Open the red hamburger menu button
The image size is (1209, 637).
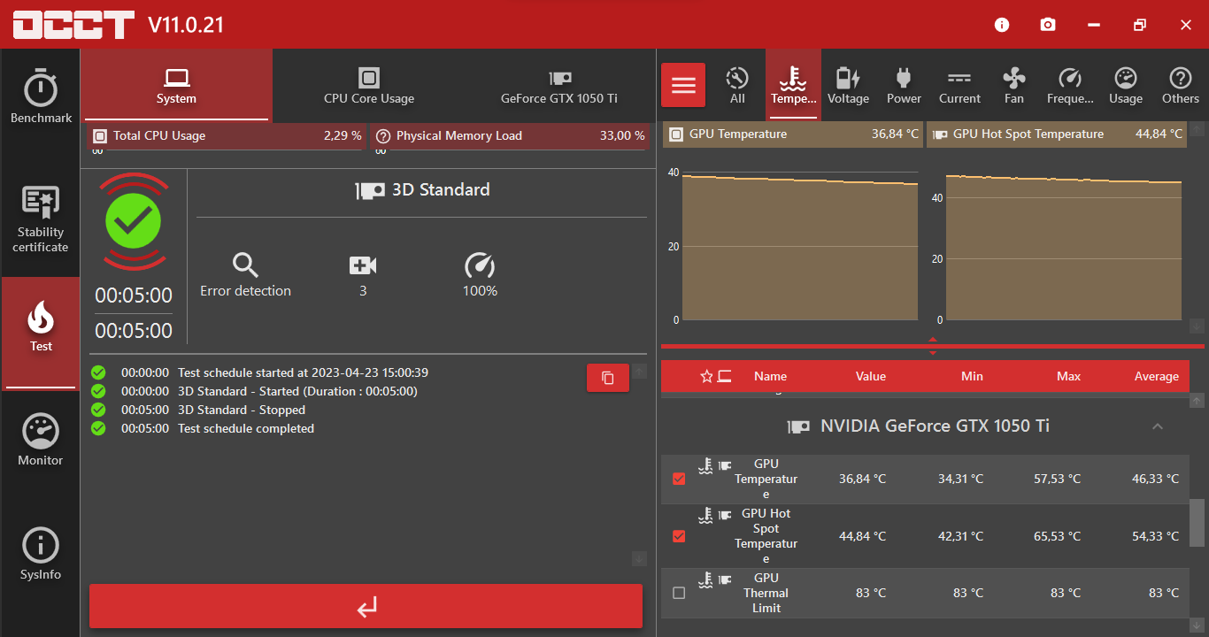(683, 85)
